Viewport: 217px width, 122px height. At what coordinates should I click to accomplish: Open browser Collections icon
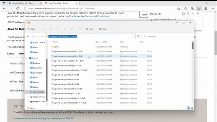pos(192,8)
